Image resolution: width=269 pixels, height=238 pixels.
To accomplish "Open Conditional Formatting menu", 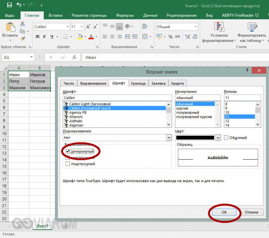I will 219,32.
